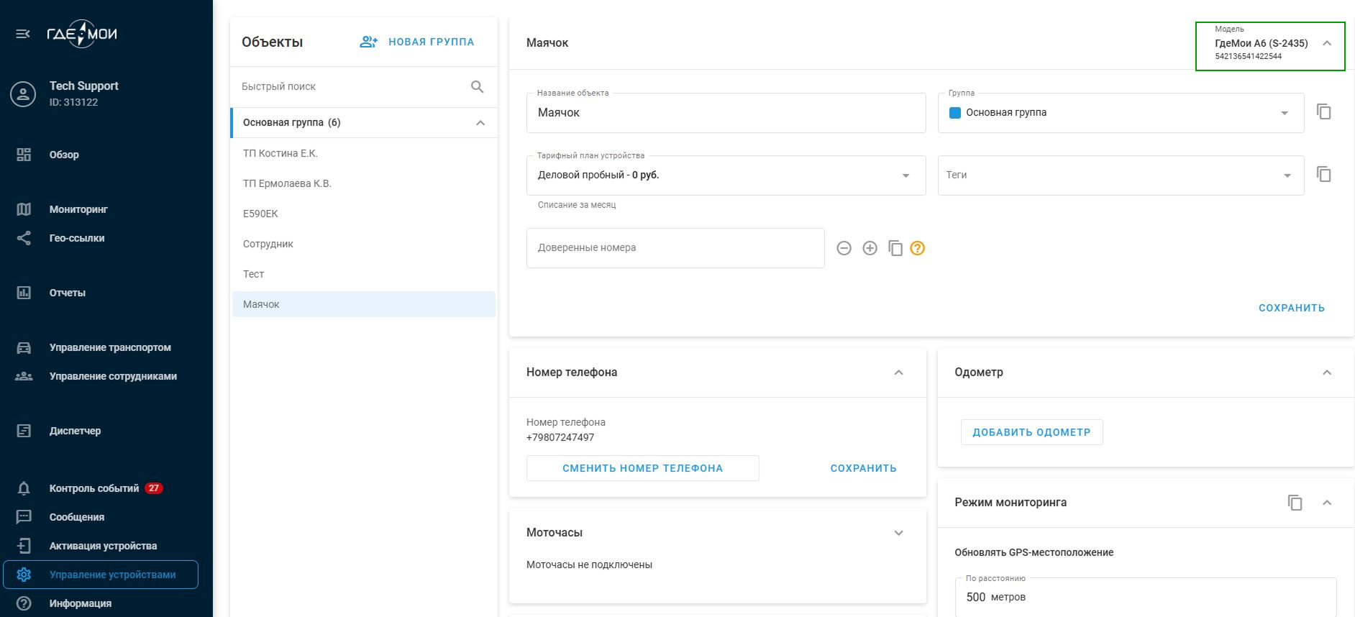Click the copy icon next to Группа field
The height and width of the screenshot is (617, 1355).
pos(1323,112)
